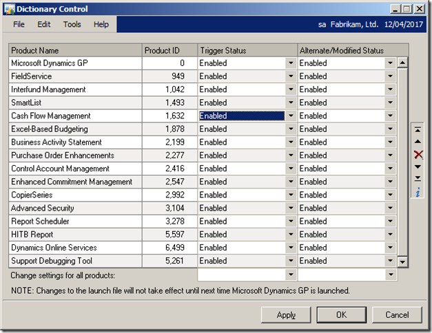Image resolution: width=432 pixels, height=333 pixels.
Task: Click the Trigger Status column header
Action: tap(247, 50)
